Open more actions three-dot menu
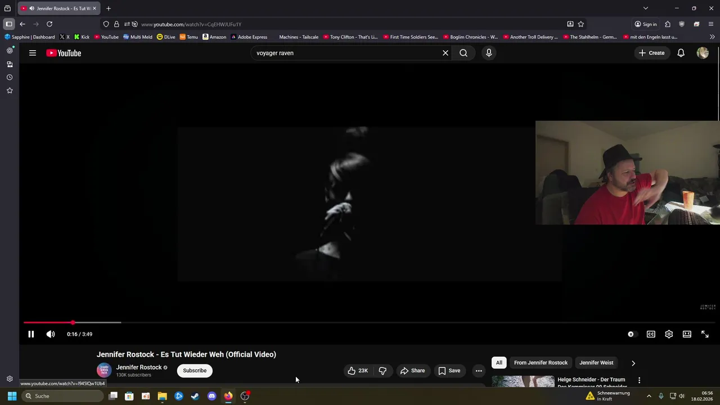The image size is (720, 405). (x=479, y=371)
